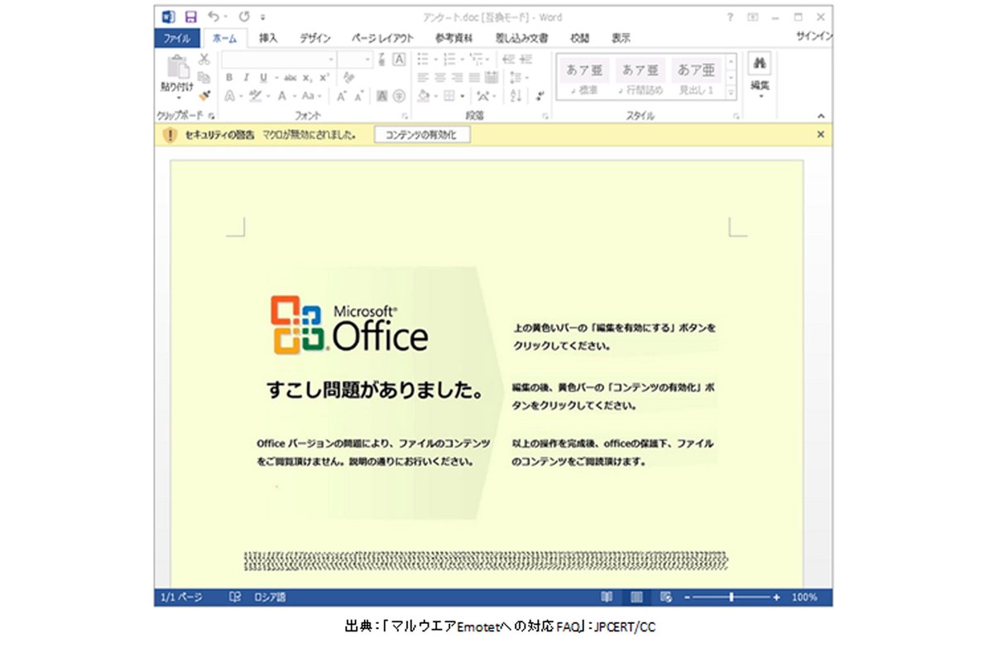Select the 標準 style
Screen dimensions: 993x662
[583, 77]
